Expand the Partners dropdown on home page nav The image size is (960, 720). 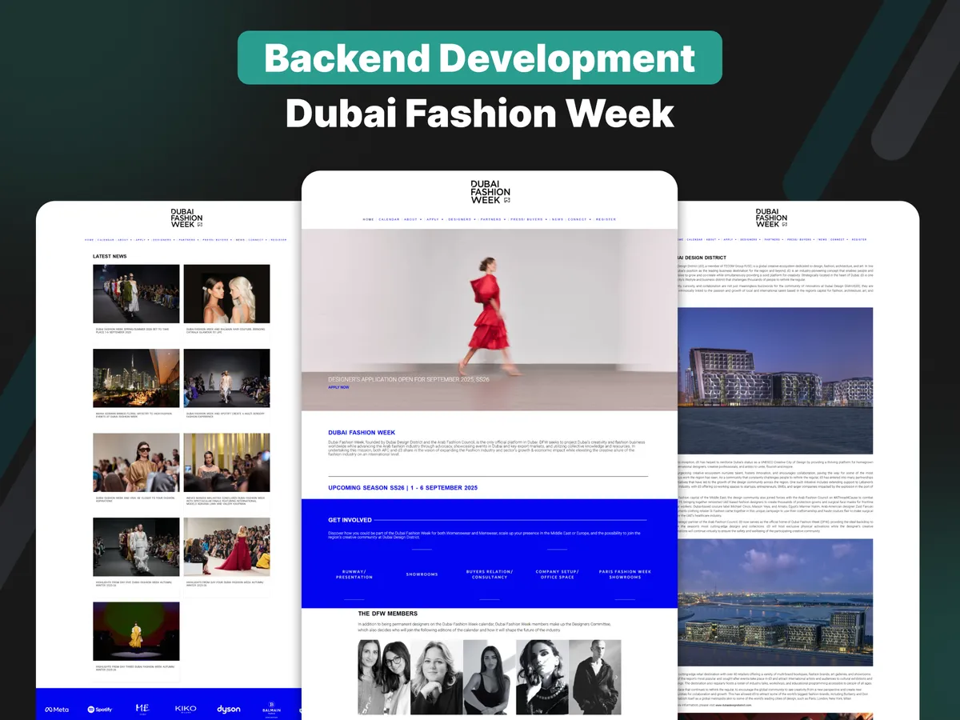click(x=494, y=219)
